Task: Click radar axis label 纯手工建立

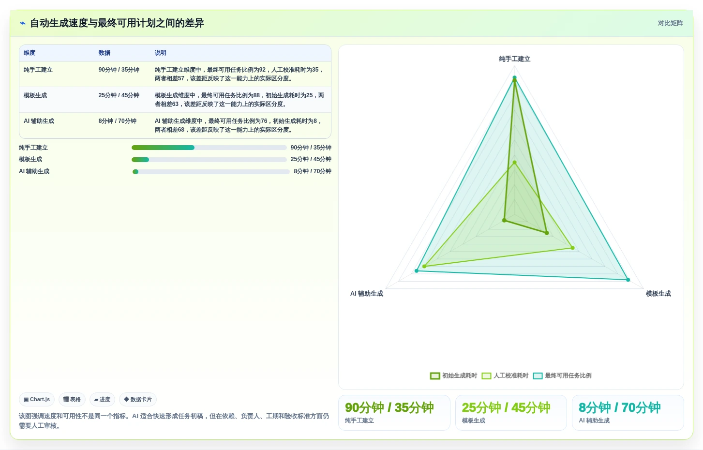Action: (x=515, y=59)
